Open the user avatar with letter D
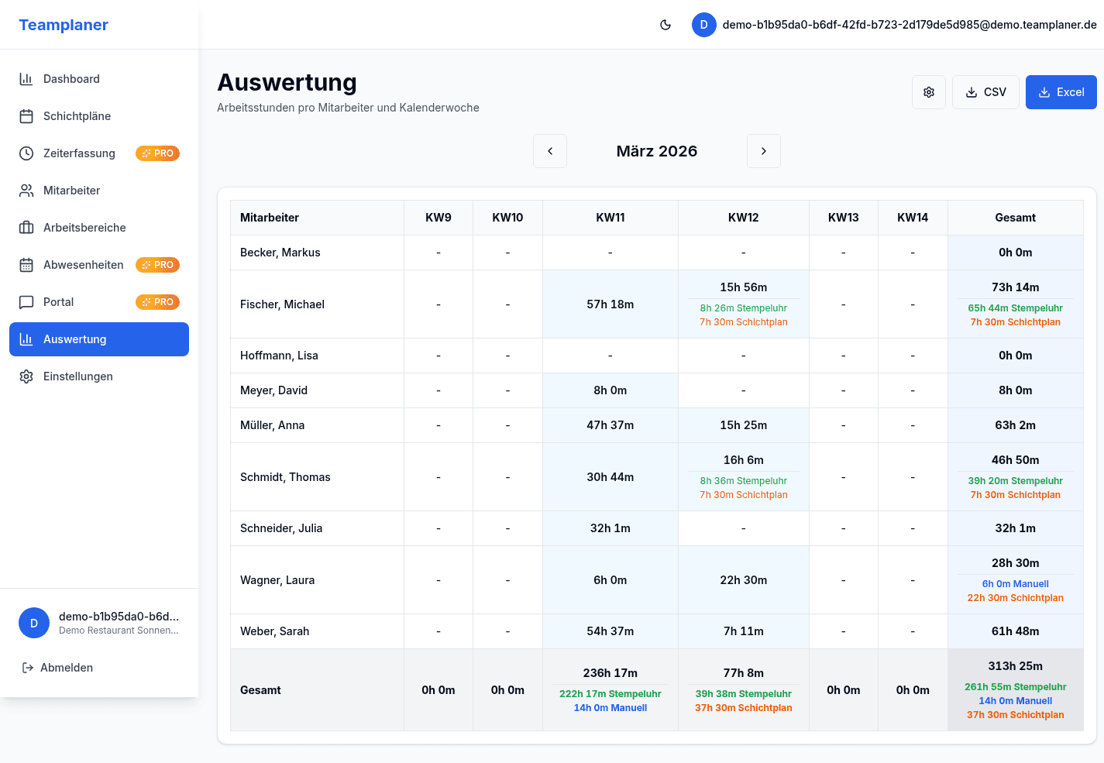The height and width of the screenshot is (763, 1104). coord(703,24)
